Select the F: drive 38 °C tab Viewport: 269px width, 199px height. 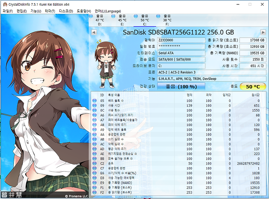coord(167,20)
